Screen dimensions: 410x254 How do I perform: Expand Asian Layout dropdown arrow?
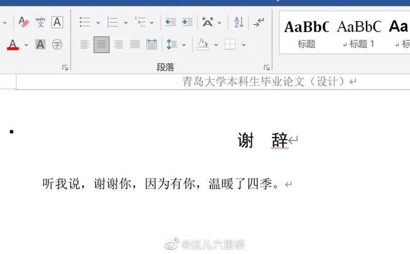pos(220,23)
